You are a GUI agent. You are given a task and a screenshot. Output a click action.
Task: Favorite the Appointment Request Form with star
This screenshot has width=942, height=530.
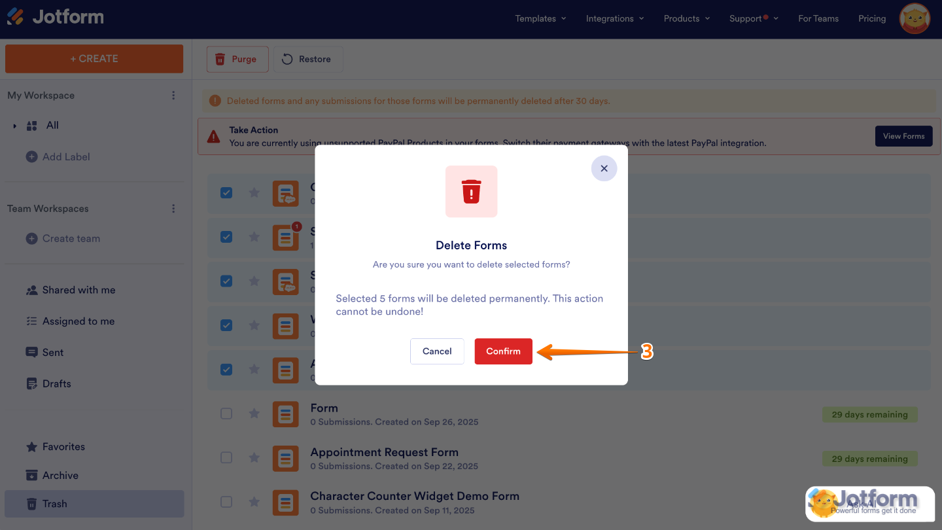(254, 458)
